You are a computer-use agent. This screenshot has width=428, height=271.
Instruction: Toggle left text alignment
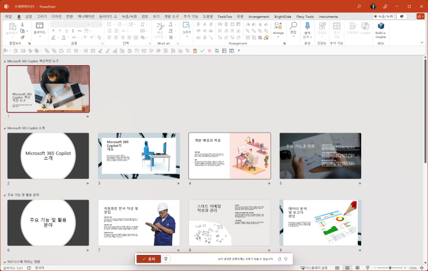point(109,37)
